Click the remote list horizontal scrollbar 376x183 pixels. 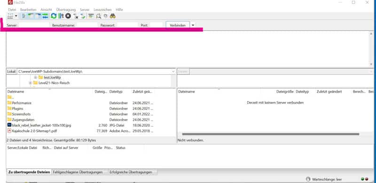[271, 134]
